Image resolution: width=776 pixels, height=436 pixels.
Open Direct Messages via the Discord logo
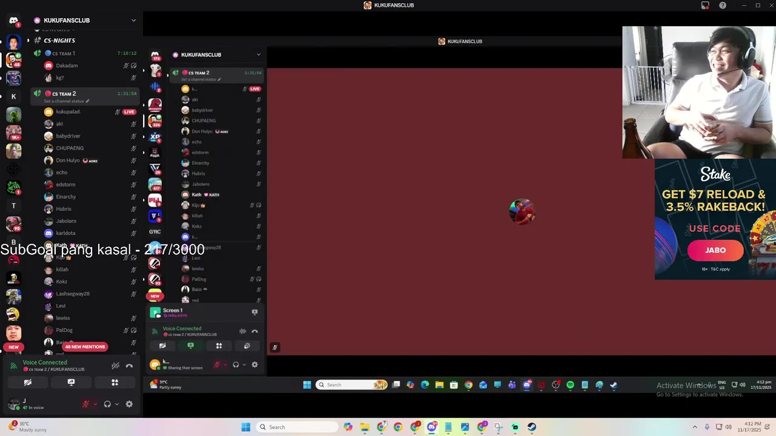[x=13, y=21]
